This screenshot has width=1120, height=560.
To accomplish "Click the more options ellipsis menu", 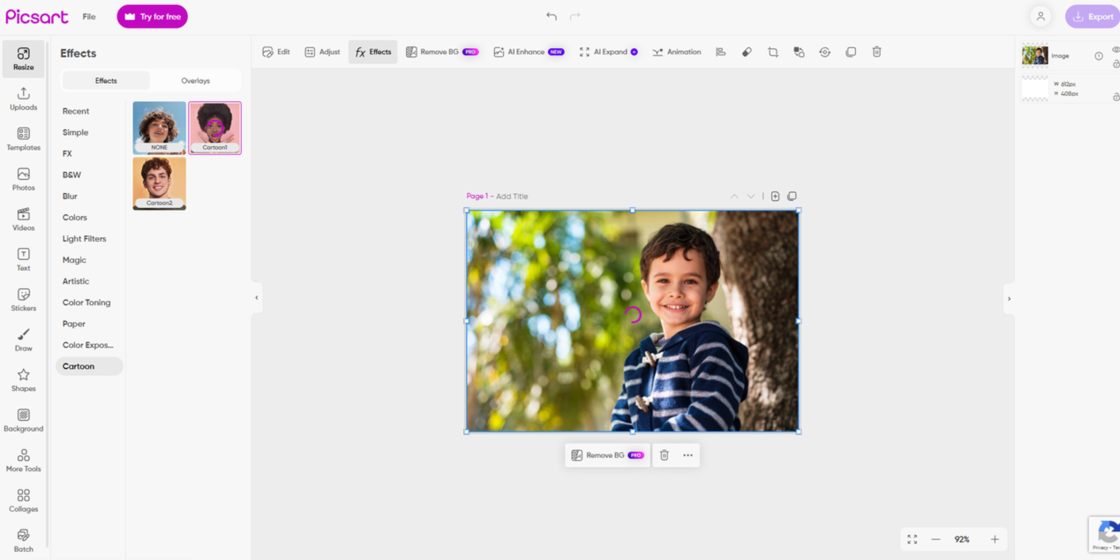I will [687, 455].
